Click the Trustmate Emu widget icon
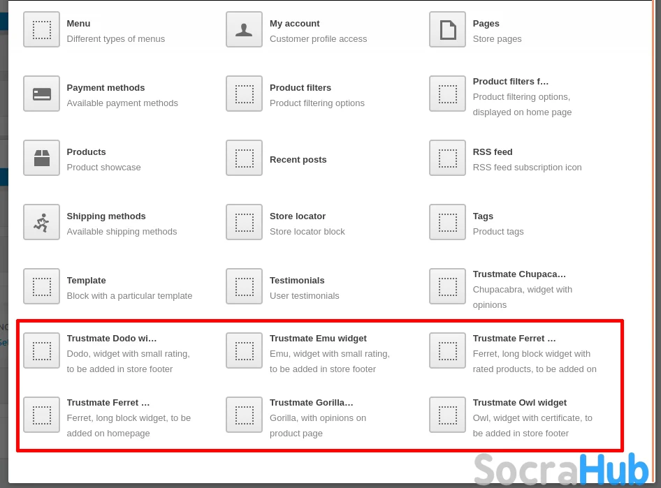The image size is (661, 488). (244, 350)
